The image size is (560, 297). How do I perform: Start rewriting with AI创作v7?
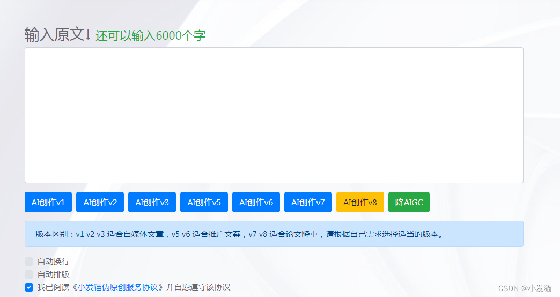click(308, 202)
